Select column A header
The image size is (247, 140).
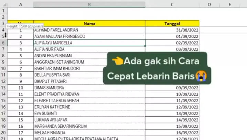20,4
